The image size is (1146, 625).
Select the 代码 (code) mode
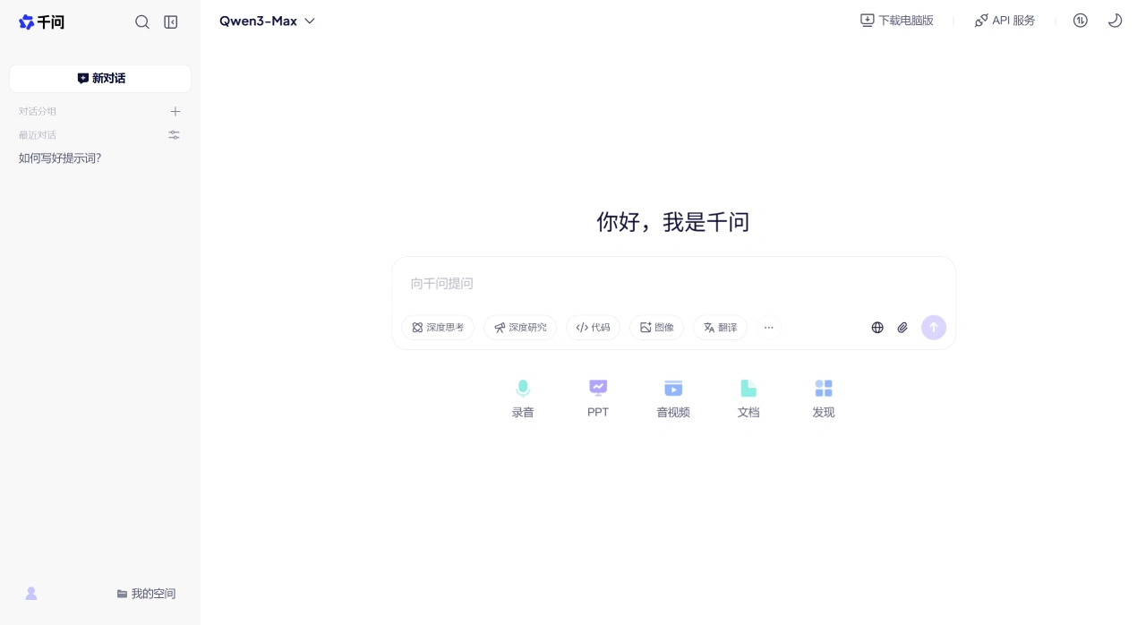click(593, 327)
